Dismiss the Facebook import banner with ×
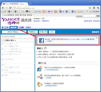 coord(97,38)
